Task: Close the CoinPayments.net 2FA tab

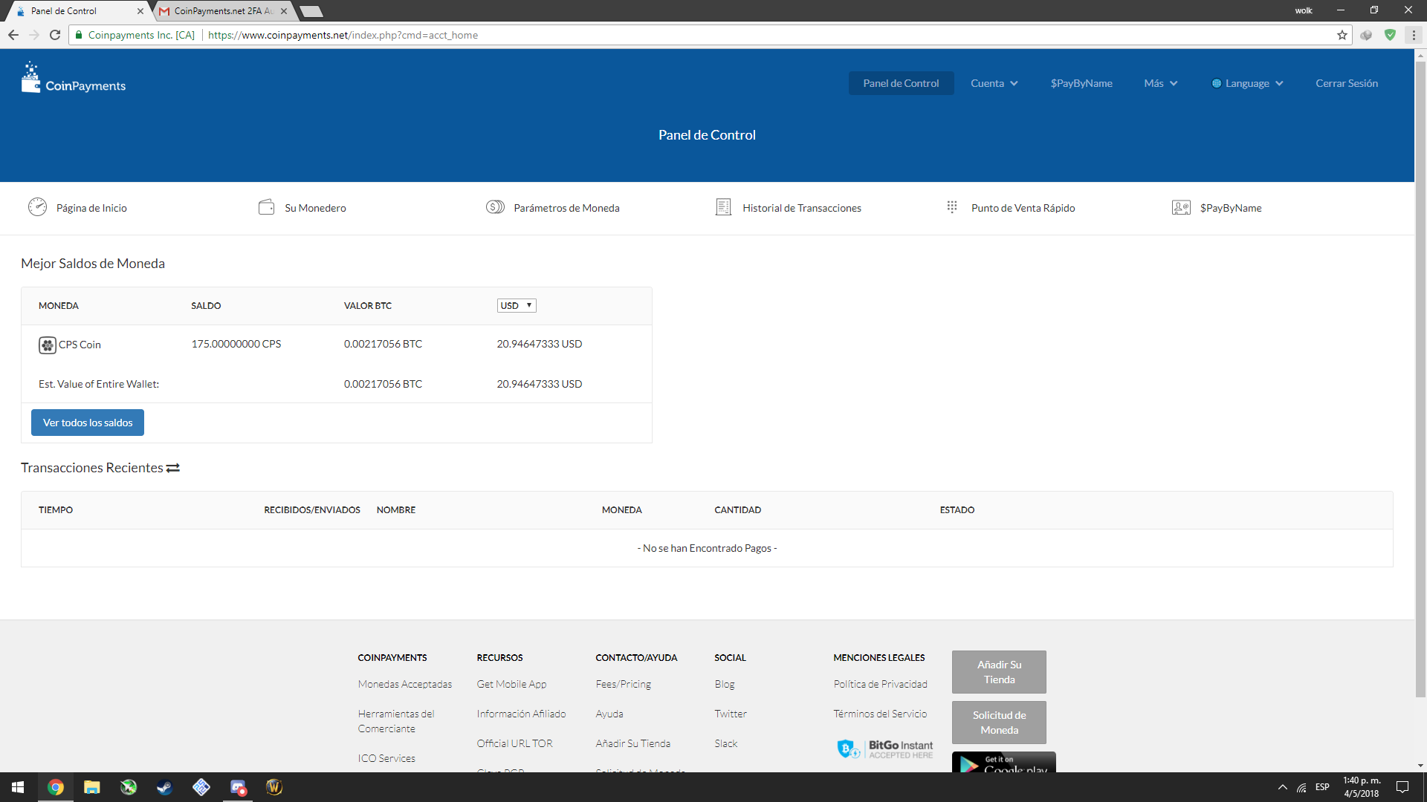Action: [x=284, y=11]
